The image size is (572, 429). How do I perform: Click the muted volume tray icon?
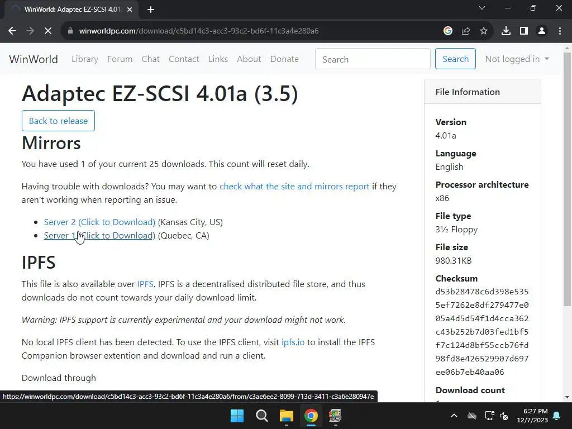504,416
